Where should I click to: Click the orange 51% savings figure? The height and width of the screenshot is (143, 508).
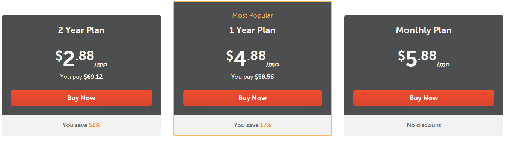[94, 125]
